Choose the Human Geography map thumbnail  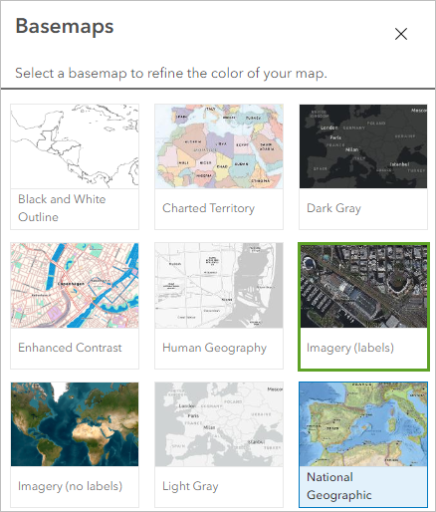pos(219,286)
